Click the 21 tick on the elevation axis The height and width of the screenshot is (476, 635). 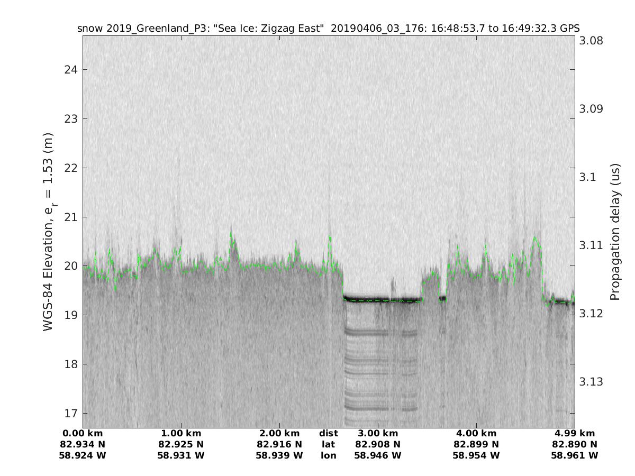click(x=71, y=217)
